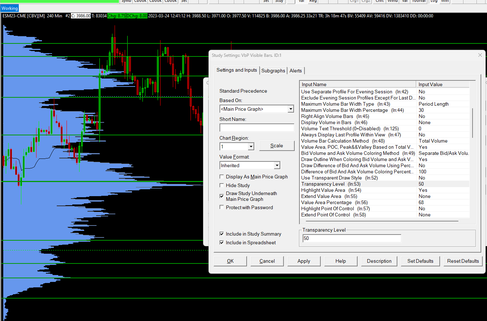Enable Display As Main Price Graph
Viewport: 487px width, 321px height.
tap(222, 177)
